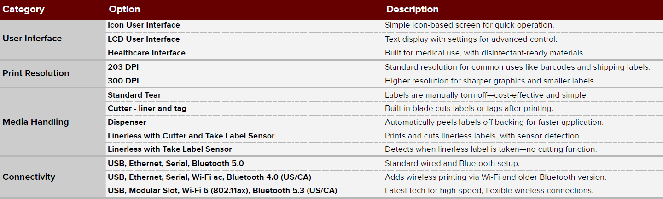Click the Bluetooth 5.0 connectivity option

point(176,163)
